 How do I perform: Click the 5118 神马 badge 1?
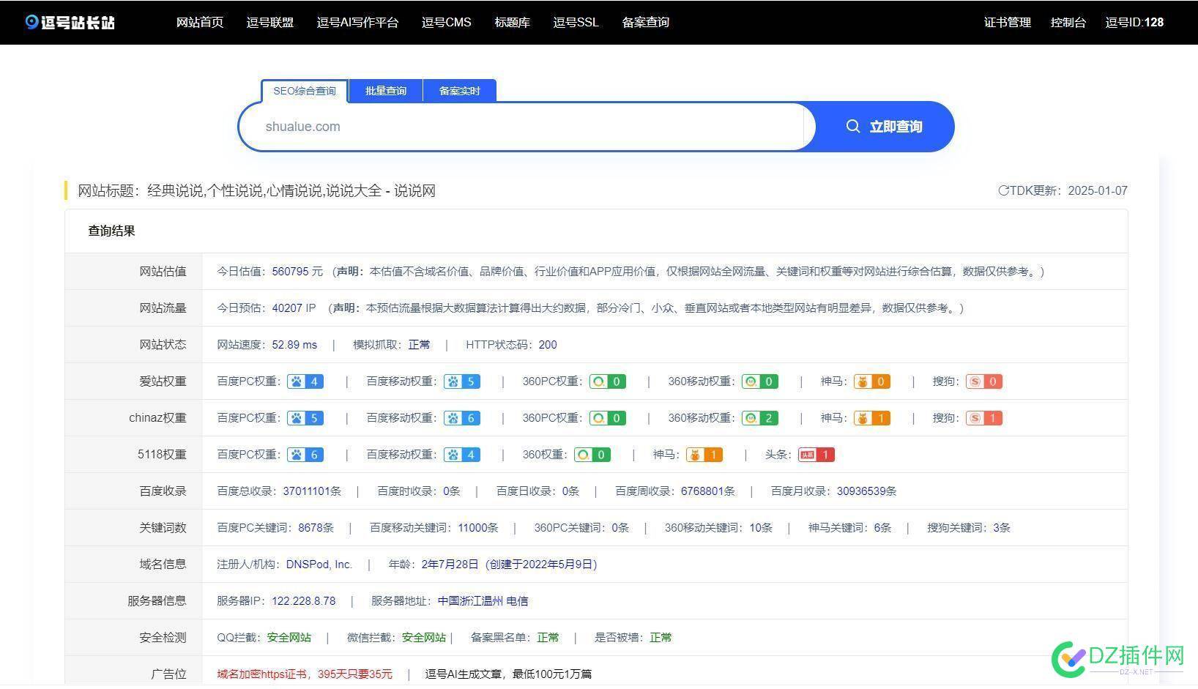point(704,455)
